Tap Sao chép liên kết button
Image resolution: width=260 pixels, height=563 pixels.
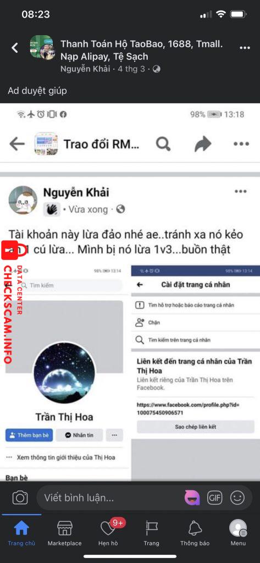click(195, 427)
